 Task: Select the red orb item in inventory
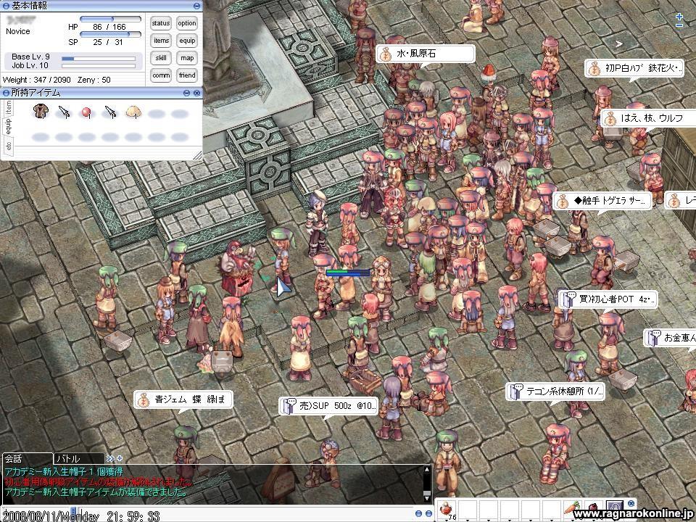click(x=86, y=113)
